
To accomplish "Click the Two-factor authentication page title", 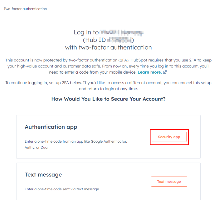I will pos(25,9).
